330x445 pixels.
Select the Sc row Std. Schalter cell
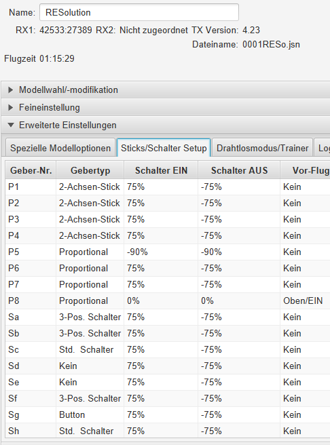90,349
